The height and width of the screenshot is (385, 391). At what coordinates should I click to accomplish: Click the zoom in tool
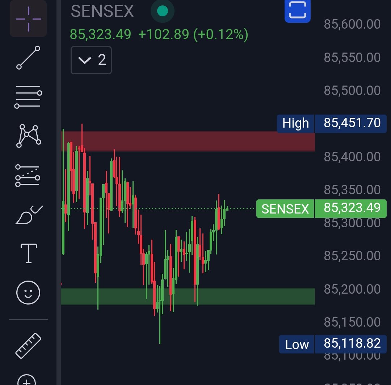(x=27, y=381)
